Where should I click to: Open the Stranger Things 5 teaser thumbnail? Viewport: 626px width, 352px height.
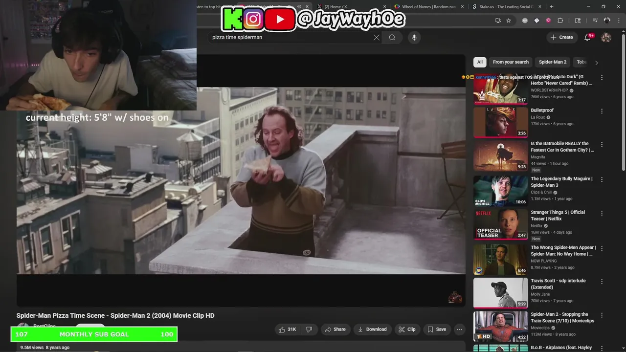(500, 224)
